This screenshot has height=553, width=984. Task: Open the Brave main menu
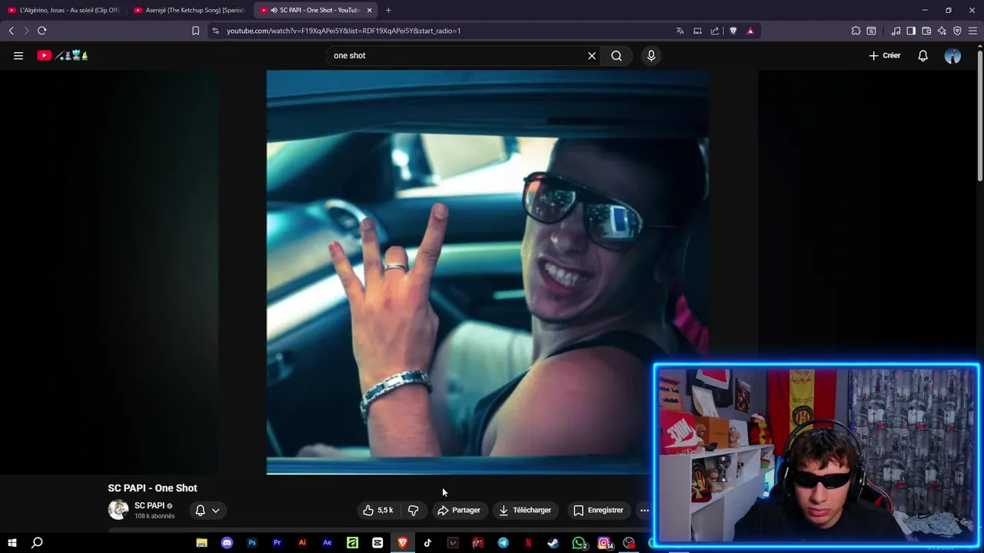[972, 31]
